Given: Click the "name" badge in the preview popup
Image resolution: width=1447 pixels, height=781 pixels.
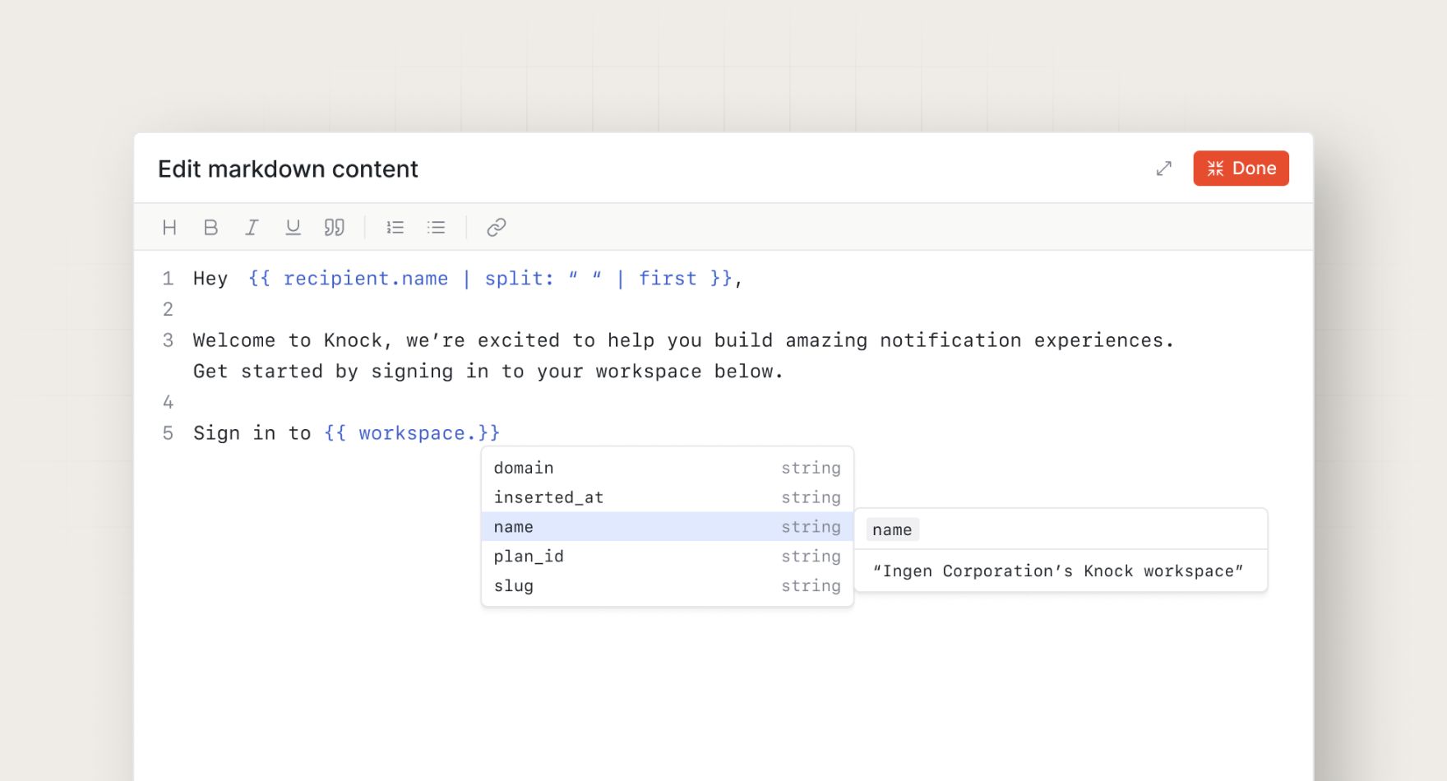Looking at the screenshot, I should tap(891, 529).
